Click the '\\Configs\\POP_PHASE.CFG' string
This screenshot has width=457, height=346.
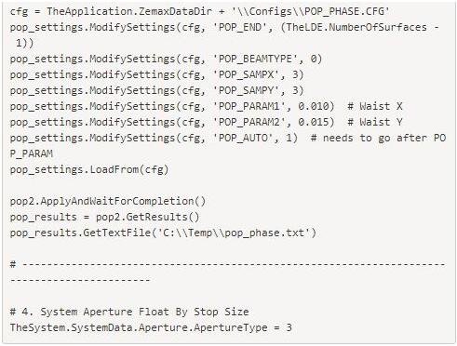[x=311, y=11]
